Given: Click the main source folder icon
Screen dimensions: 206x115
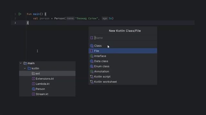Looking at the screenshot, I should tap(25, 63).
